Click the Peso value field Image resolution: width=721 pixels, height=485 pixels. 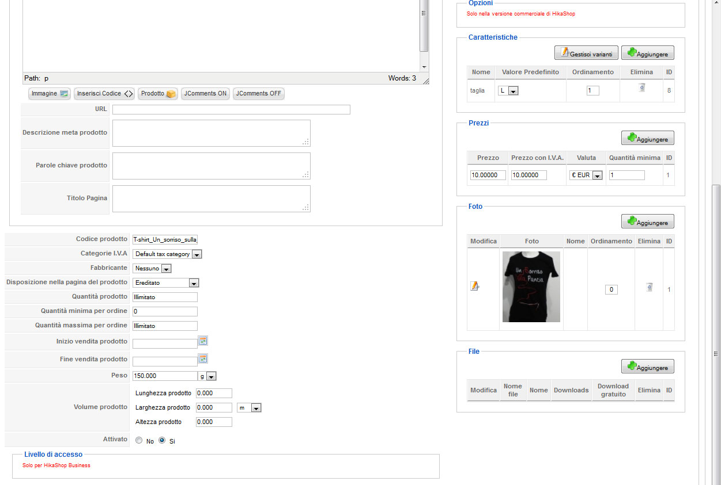pos(165,376)
